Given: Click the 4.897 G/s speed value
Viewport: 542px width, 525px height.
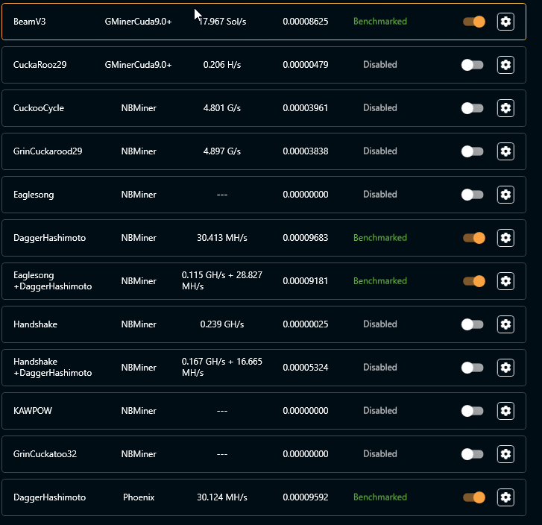Looking at the screenshot, I should 222,151.
